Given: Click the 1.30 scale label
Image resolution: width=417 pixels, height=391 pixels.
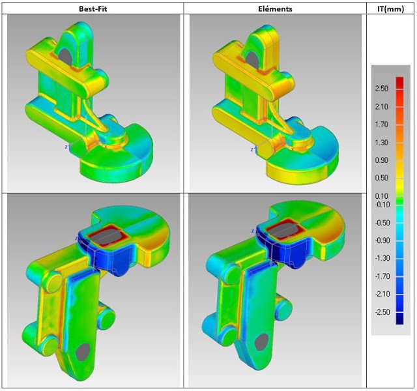Looking at the screenshot, I should pos(381,143).
